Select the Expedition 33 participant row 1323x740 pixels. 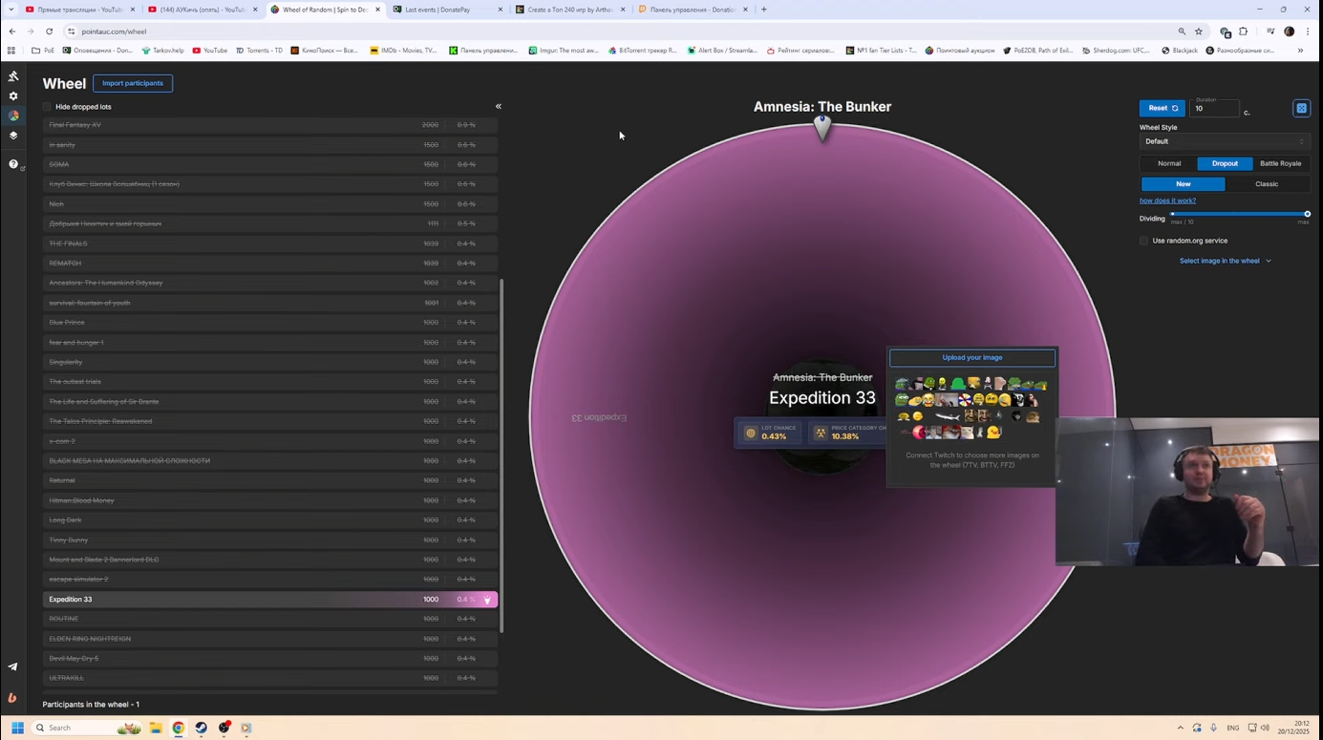(270, 600)
